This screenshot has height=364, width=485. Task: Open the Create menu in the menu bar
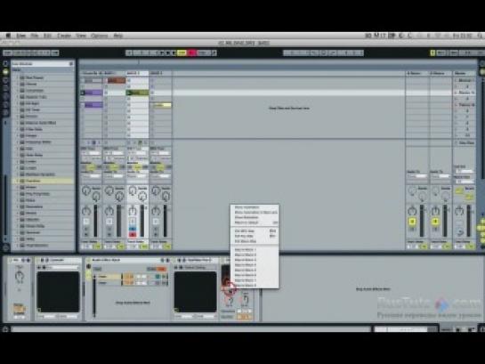(64, 36)
